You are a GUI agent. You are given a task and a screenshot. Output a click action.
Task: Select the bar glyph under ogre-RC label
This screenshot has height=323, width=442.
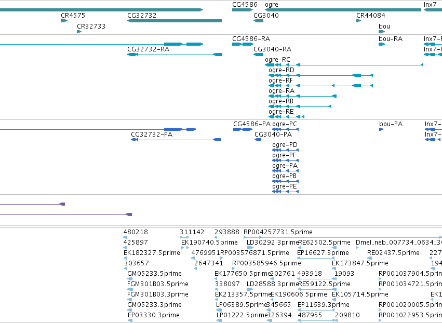344,65
